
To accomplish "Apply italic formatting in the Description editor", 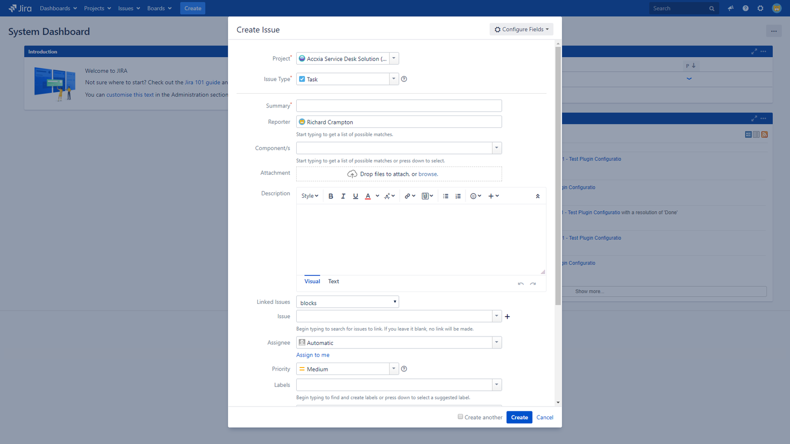I will pos(343,196).
